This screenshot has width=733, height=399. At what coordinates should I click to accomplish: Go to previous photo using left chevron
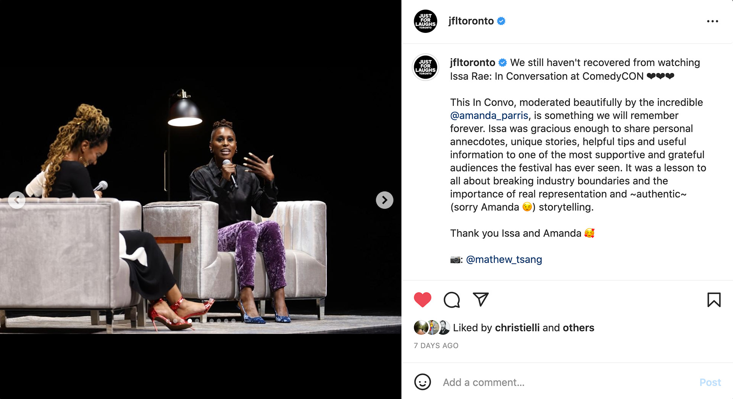[17, 200]
